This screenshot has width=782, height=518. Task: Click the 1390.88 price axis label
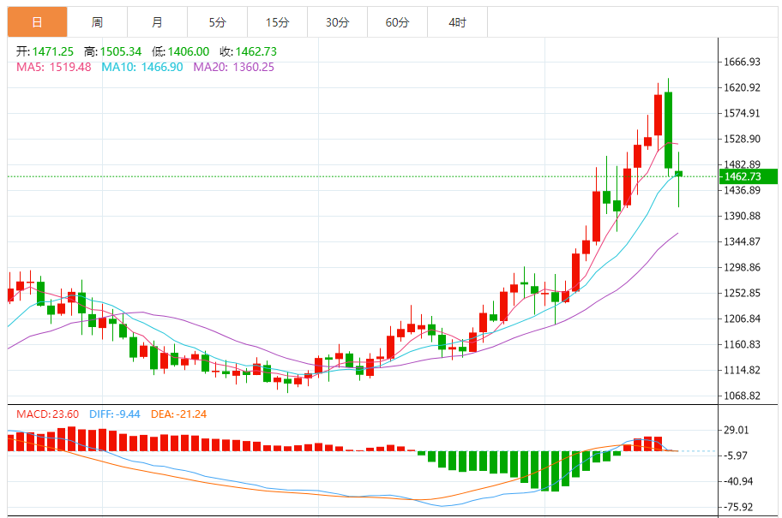click(x=742, y=216)
